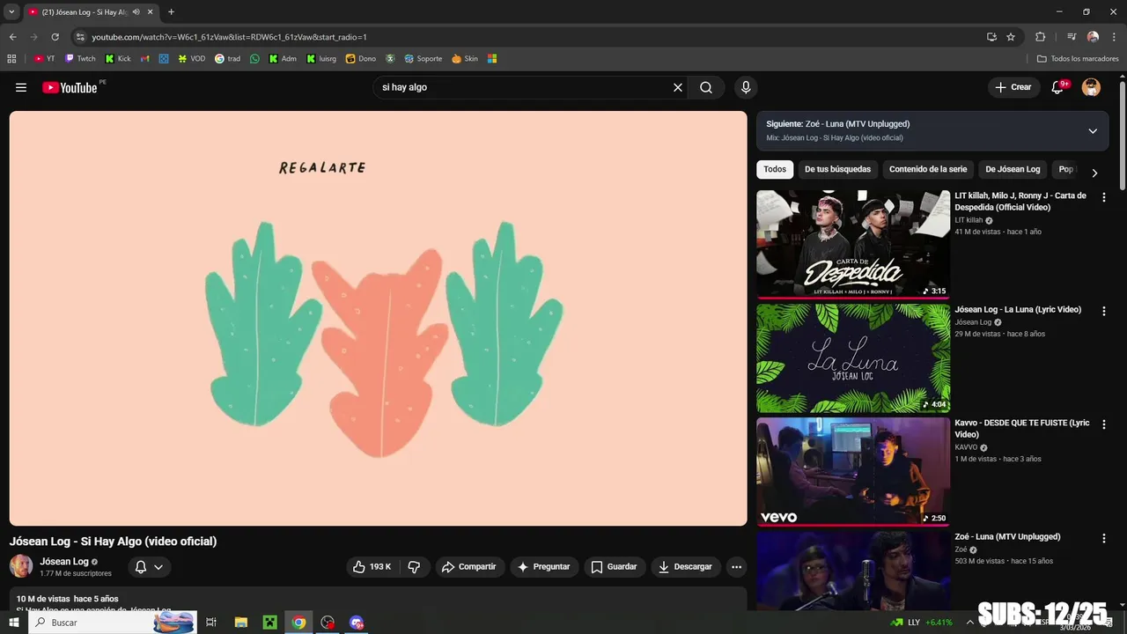Open the Todos los marcadores folder
Viewport: 1127px width, 634px height.
point(1078,59)
